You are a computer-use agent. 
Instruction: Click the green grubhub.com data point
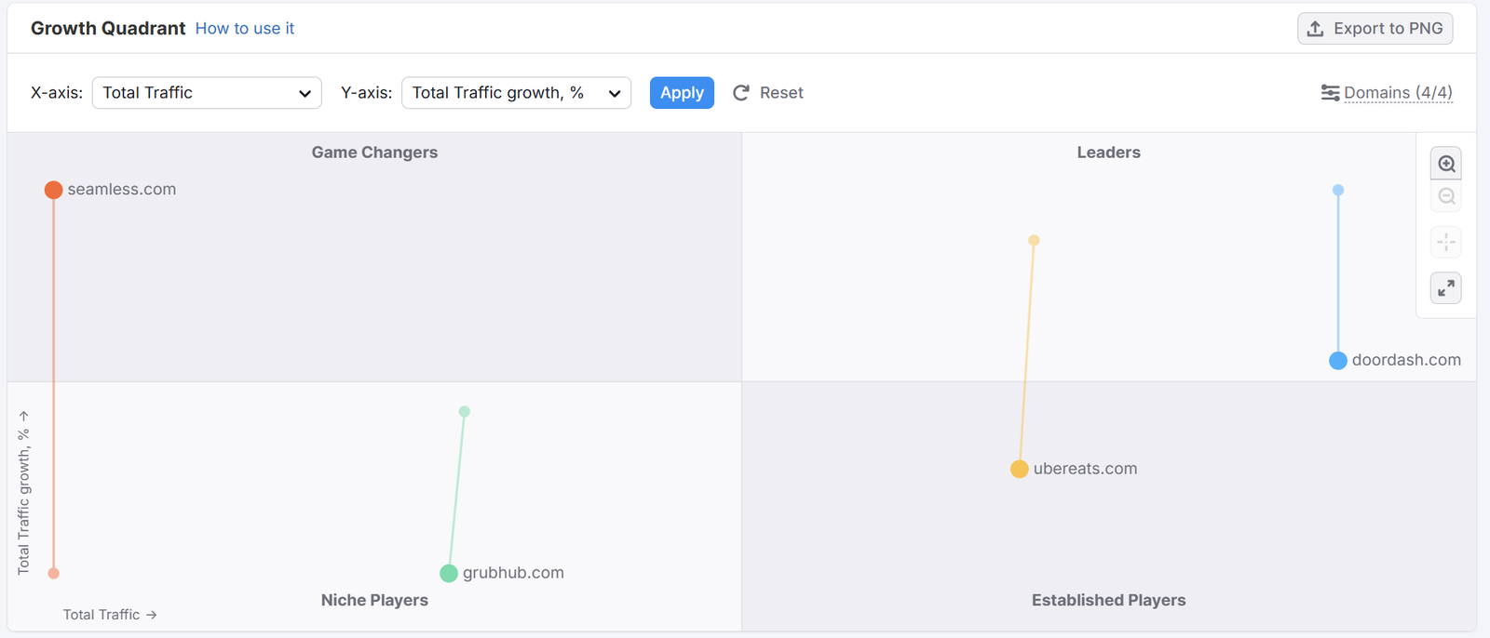click(x=449, y=573)
